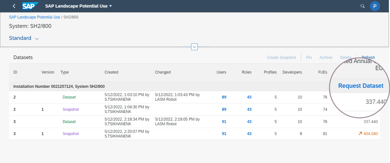The image size is (390, 163).
Task: Click the Refresh button
Action: tap(368, 58)
